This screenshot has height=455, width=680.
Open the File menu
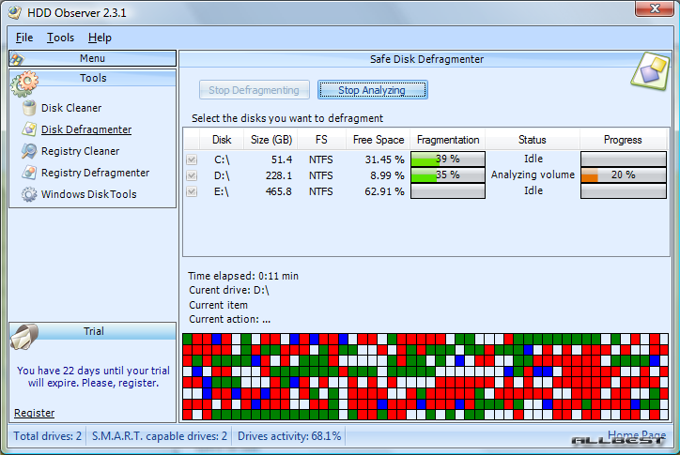24,38
